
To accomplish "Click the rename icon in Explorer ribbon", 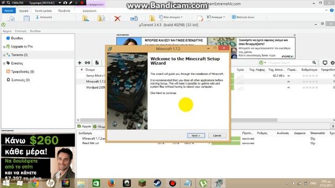I will (134, 19).
